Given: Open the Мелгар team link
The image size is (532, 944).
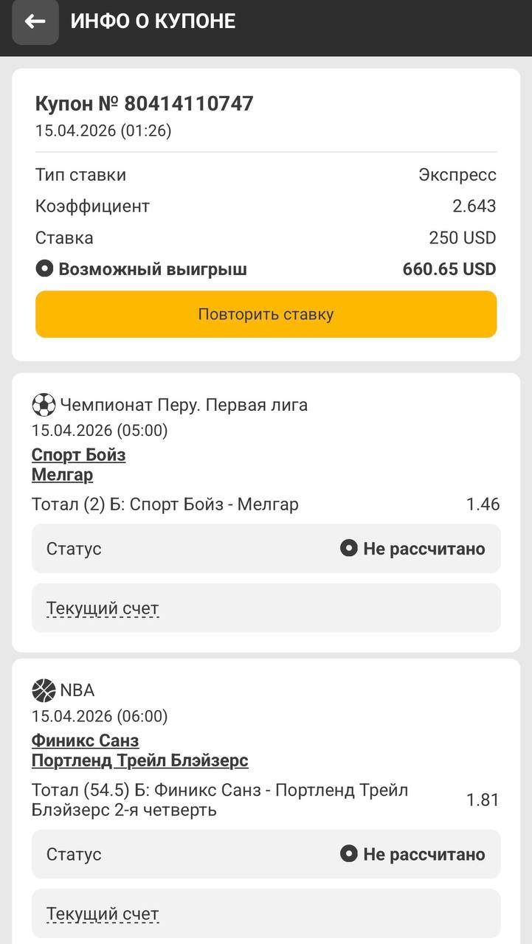Looking at the screenshot, I should (62, 474).
